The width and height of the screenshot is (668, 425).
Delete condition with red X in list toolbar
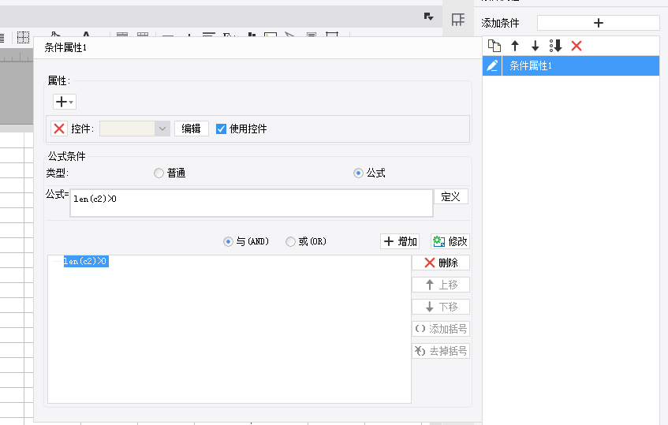(577, 46)
